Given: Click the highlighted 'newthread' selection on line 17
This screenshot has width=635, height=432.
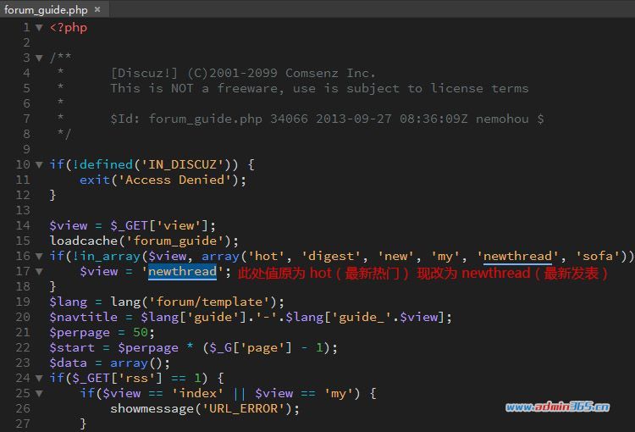Looking at the screenshot, I should click(x=182, y=271).
